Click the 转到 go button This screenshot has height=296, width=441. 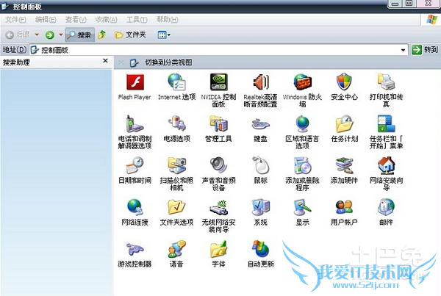[425, 50]
